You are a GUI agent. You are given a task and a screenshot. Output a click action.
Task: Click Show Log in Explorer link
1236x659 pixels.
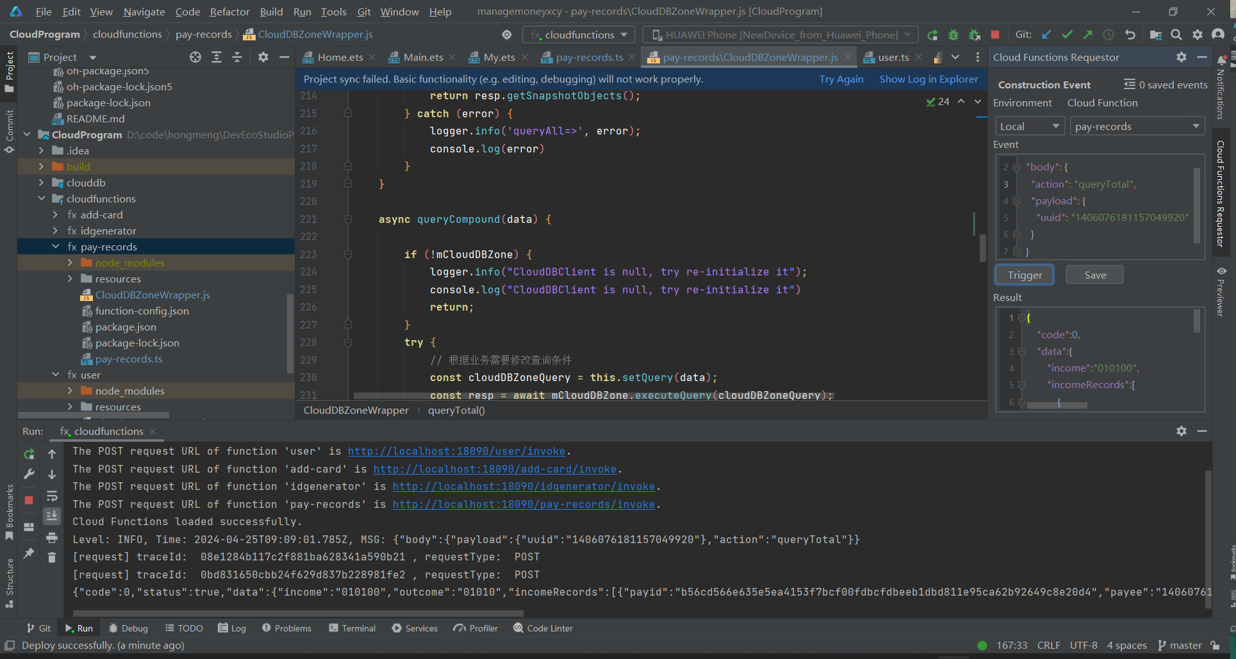(928, 79)
